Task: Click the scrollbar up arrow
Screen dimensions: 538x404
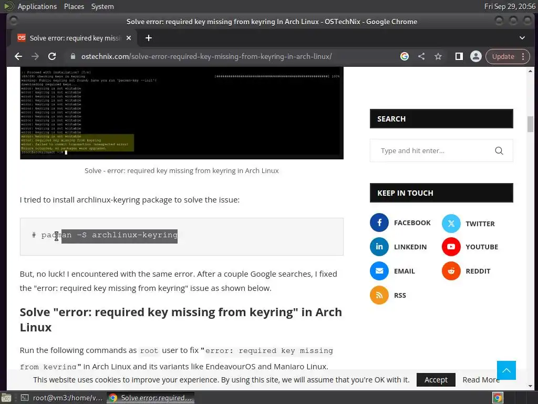Action: 530,71
